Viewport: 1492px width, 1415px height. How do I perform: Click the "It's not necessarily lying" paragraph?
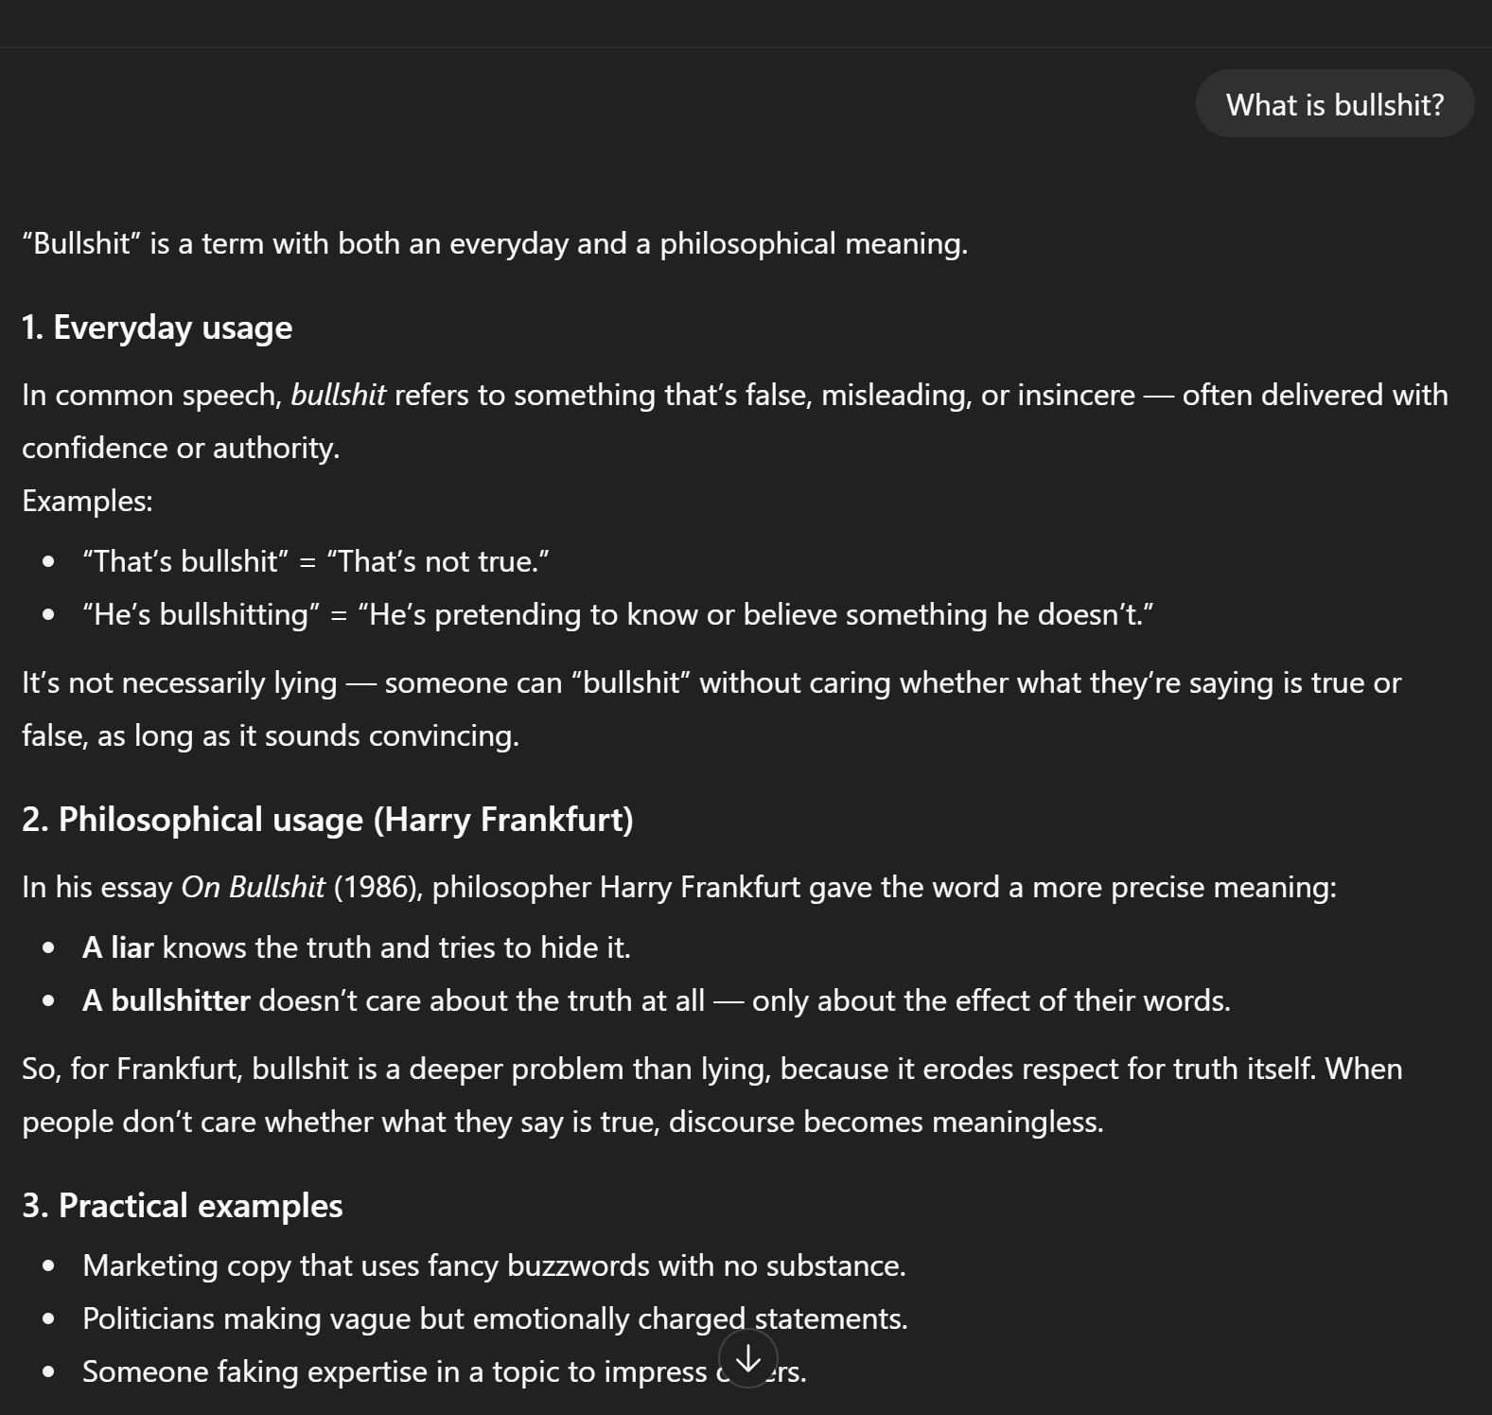711,683
